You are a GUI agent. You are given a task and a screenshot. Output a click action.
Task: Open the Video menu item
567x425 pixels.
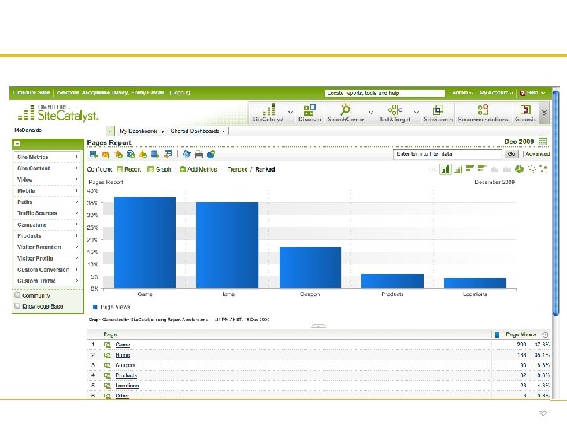click(x=48, y=179)
